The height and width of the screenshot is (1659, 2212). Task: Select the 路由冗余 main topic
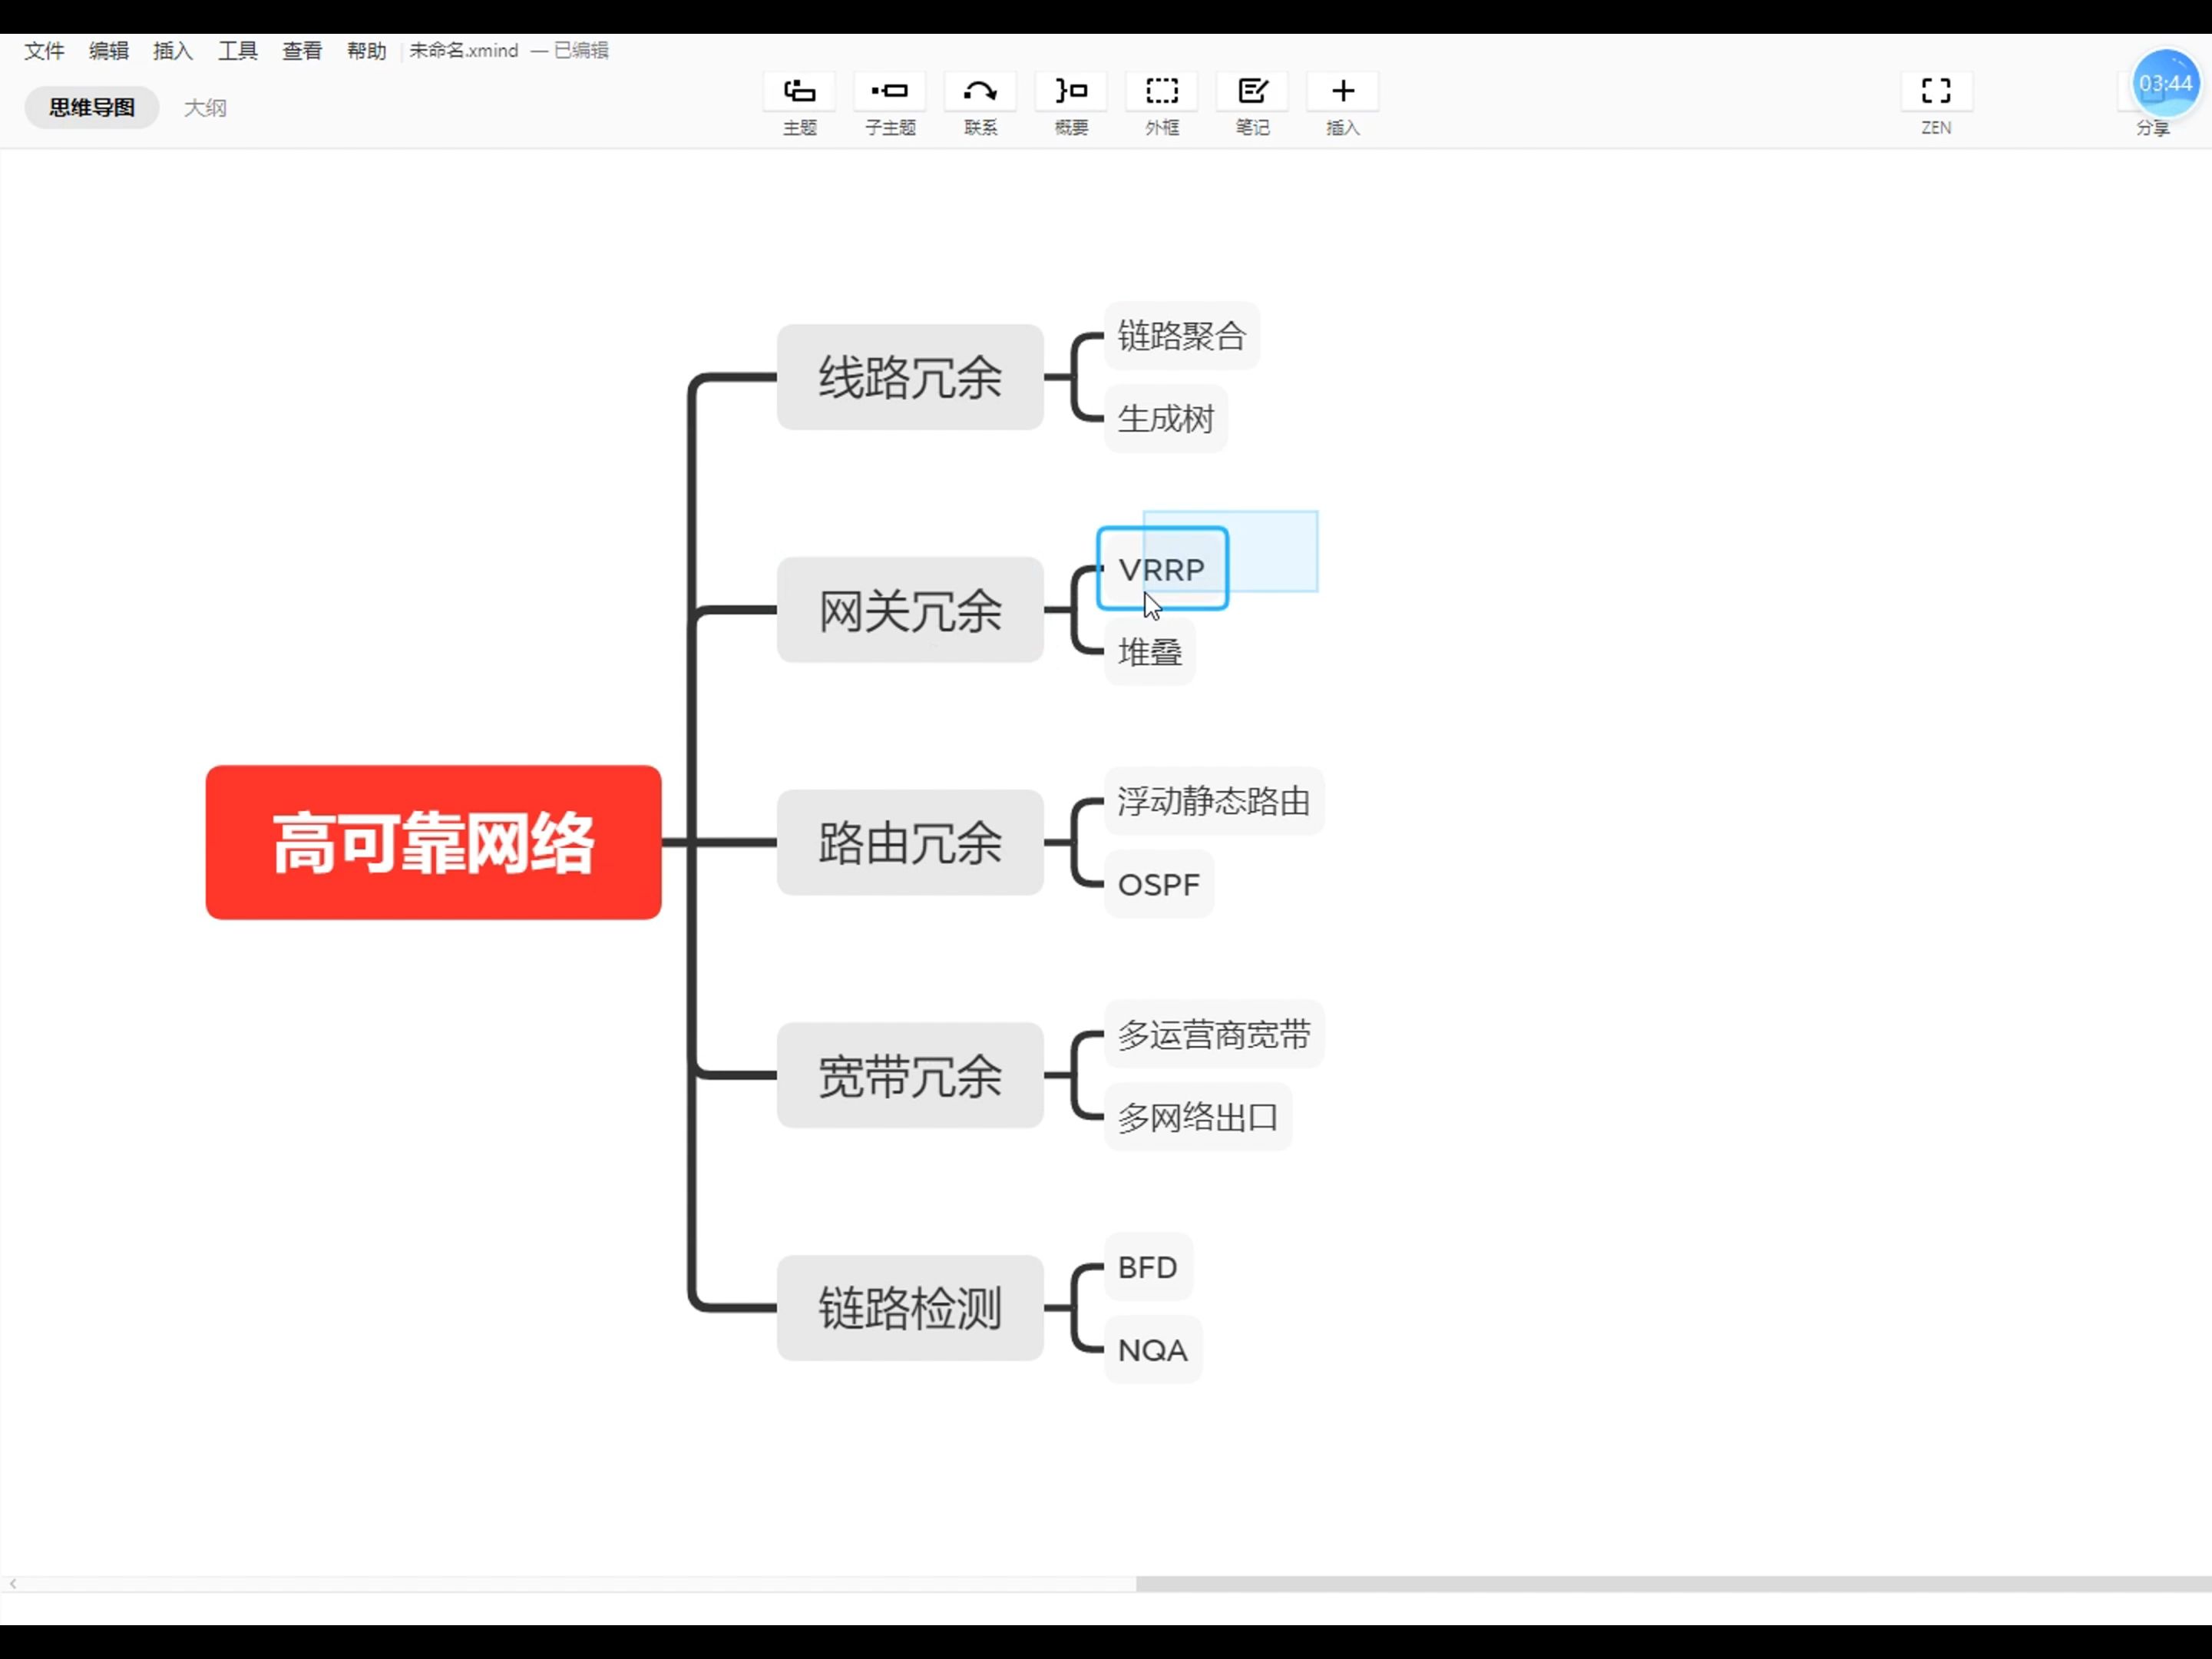click(x=910, y=843)
